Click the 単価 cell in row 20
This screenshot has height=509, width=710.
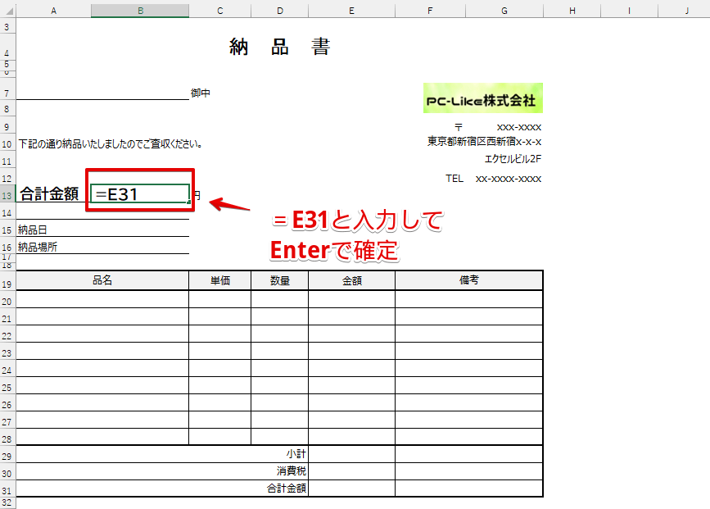click(x=220, y=299)
